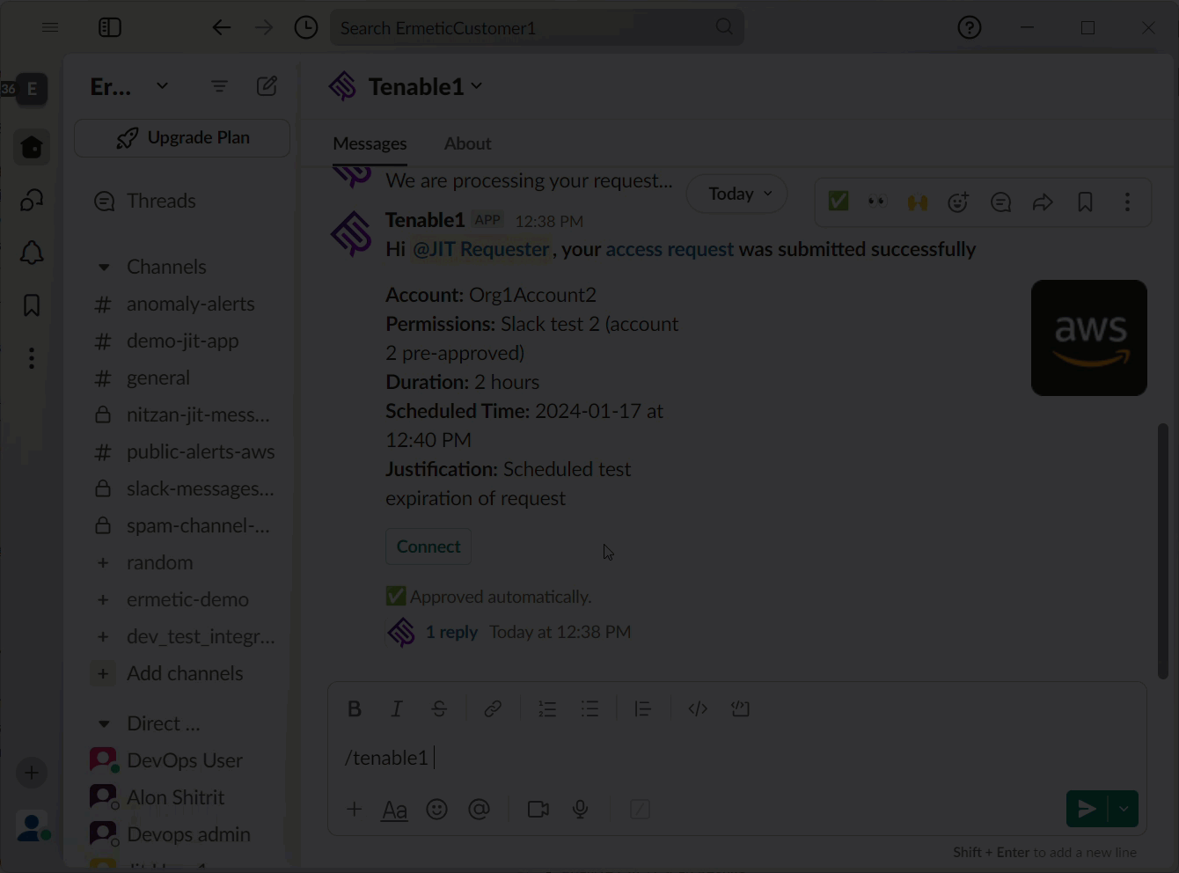The width and height of the screenshot is (1179, 873).
Task: Open the hamburger menu icon
Action: 50,28
